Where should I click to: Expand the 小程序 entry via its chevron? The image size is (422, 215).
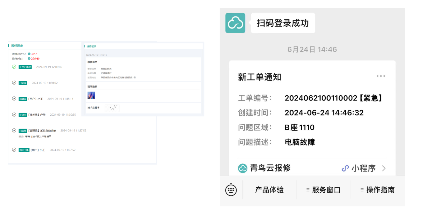[384, 168]
